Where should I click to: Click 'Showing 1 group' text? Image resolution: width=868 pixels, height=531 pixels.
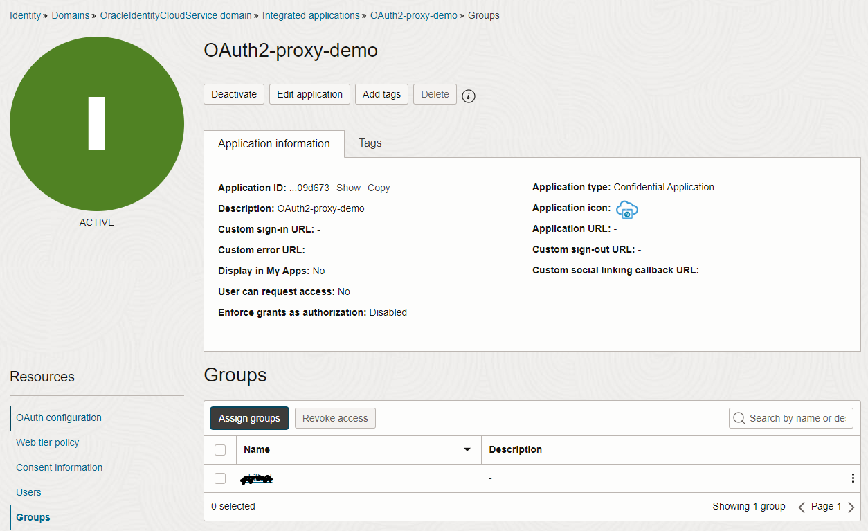[x=749, y=506]
